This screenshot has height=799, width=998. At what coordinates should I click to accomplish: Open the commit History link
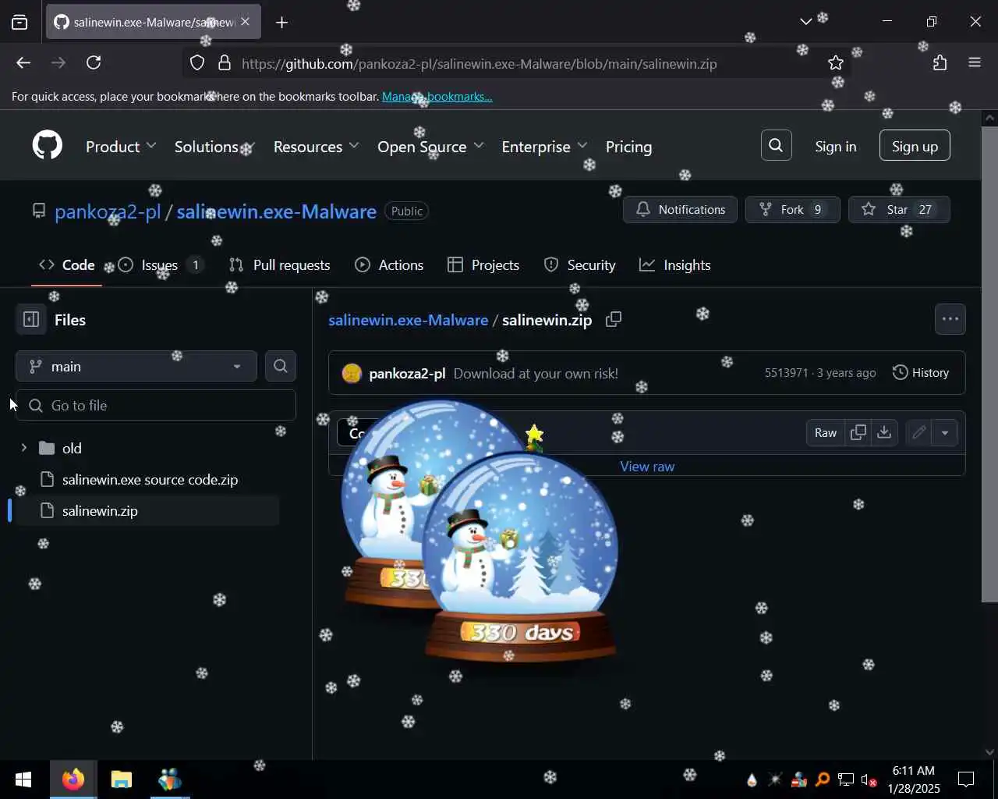tap(921, 373)
